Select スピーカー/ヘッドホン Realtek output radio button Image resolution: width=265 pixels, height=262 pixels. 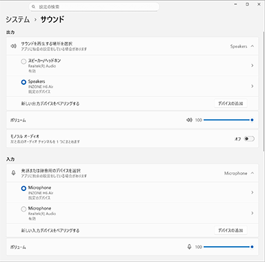click(x=23, y=61)
